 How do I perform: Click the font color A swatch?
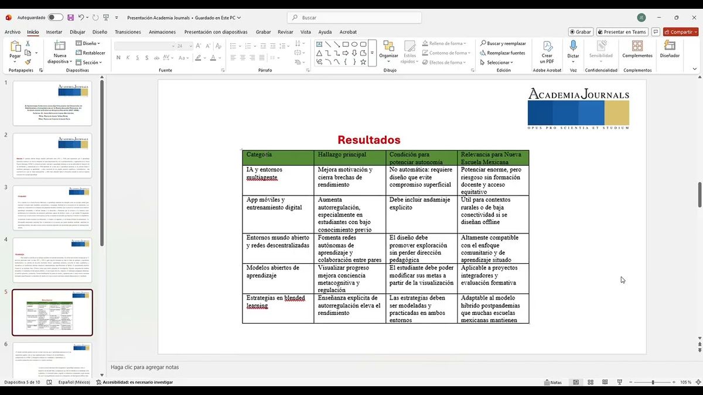pos(212,57)
